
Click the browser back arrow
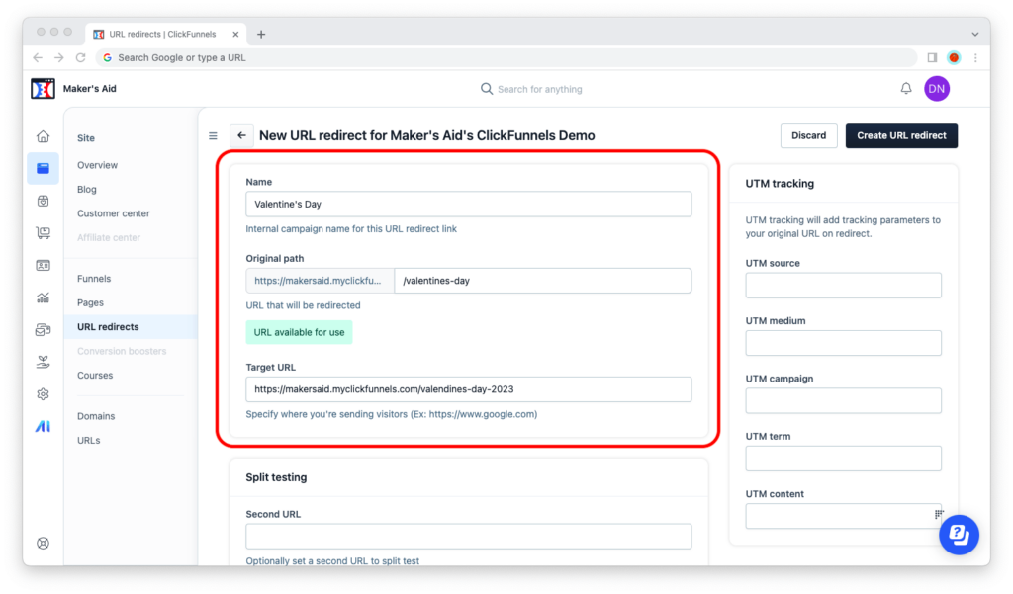tap(39, 57)
